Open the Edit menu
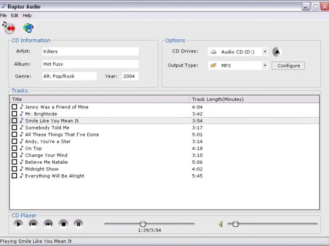 [14, 16]
